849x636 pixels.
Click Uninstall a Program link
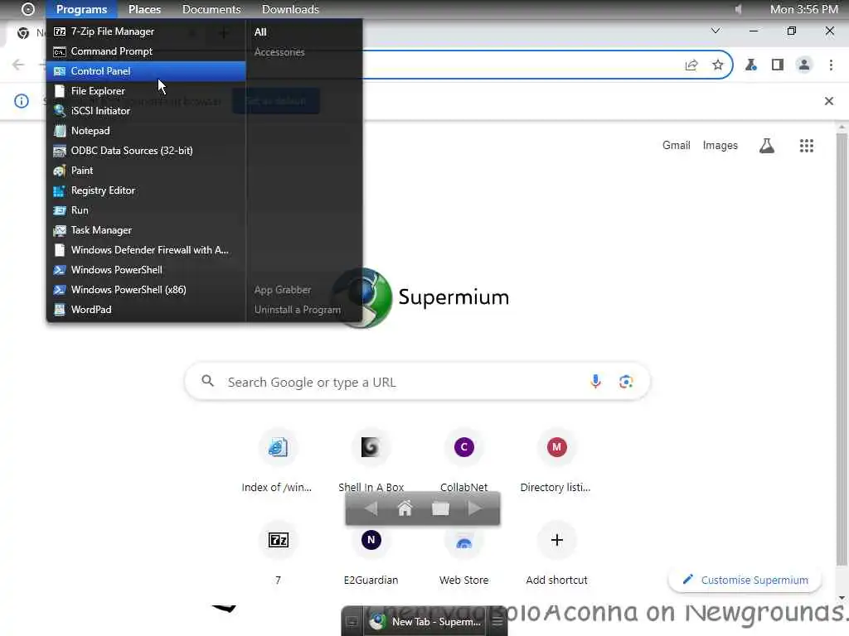tap(298, 310)
